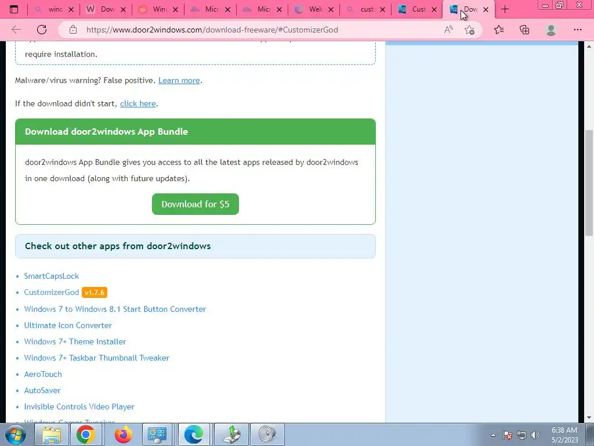Open the profile avatar icon
The height and width of the screenshot is (446, 594).
coord(551,30)
